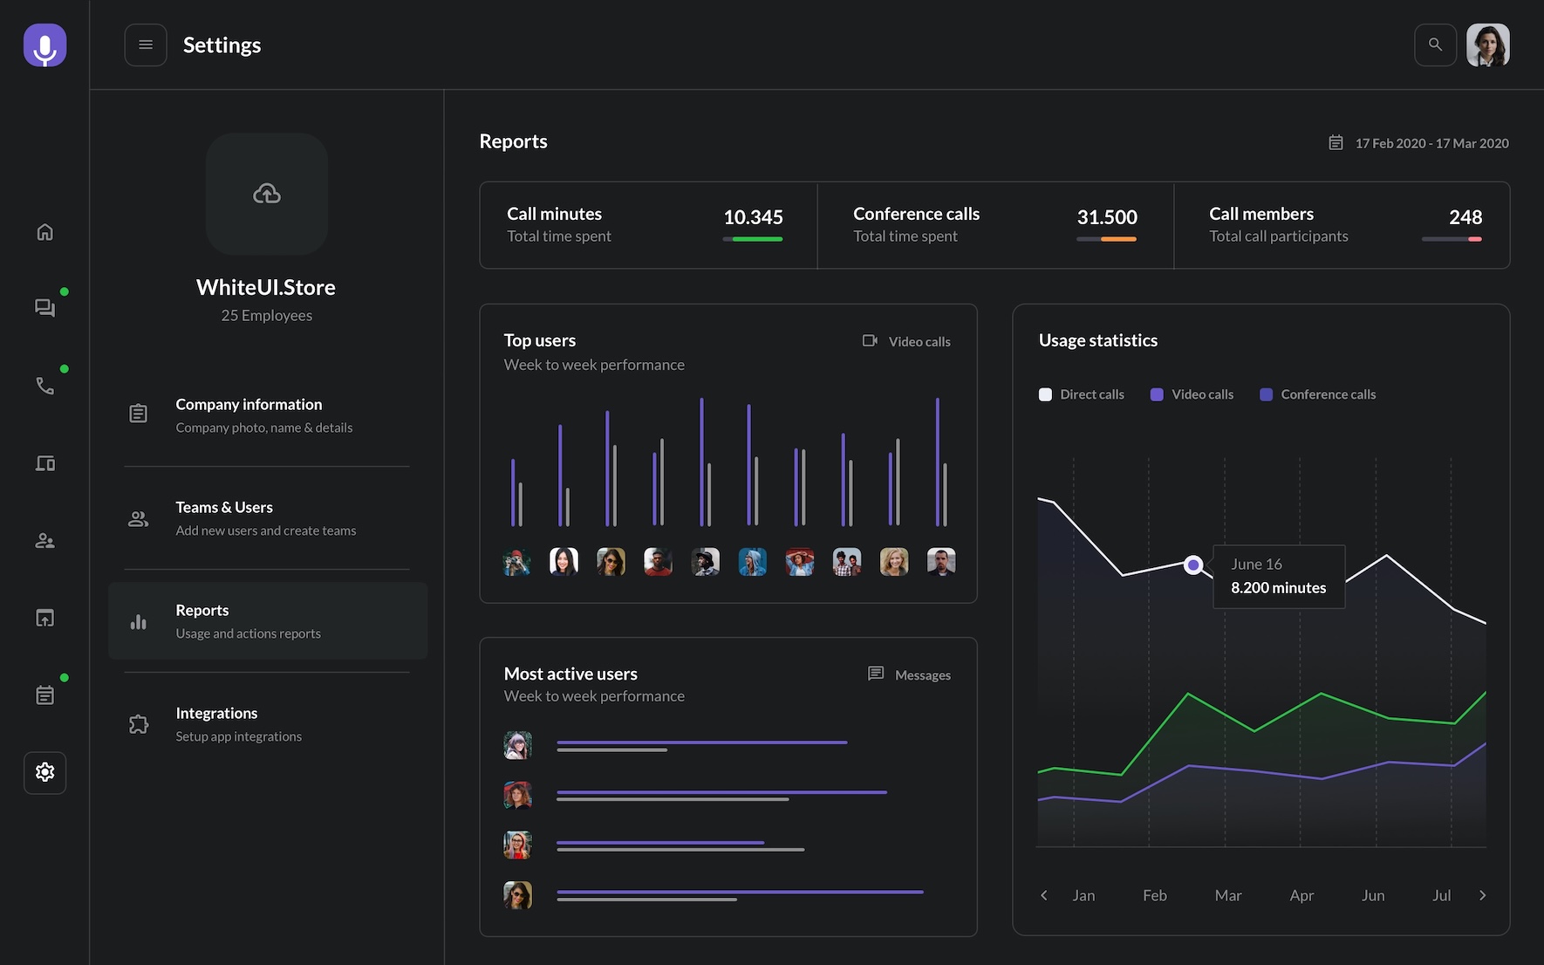Click the calendar icon beside the date range
The image size is (1544, 965).
coord(1336,142)
